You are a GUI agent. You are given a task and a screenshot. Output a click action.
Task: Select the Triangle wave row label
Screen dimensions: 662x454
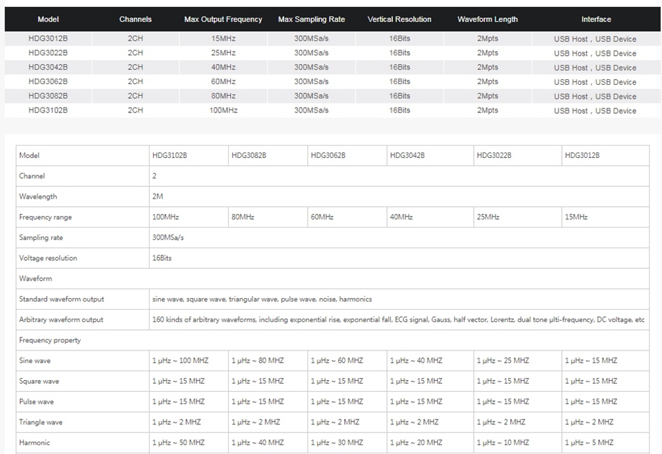41,422
